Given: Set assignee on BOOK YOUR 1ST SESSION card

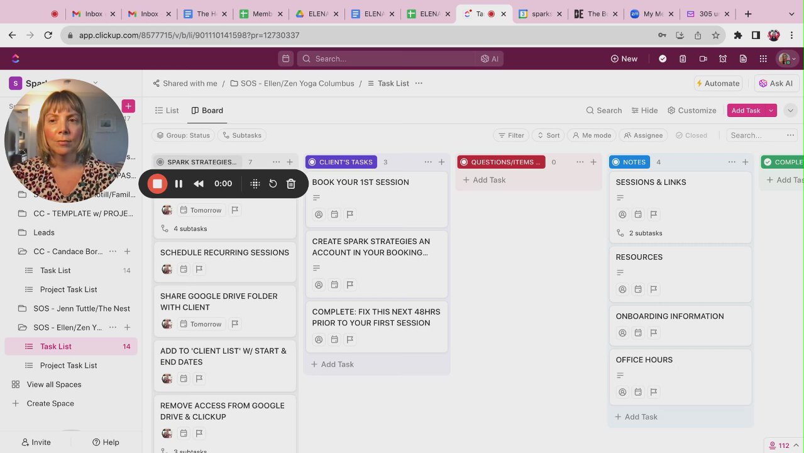Looking at the screenshot, I should pyautogui.click(x=319, y=215).
